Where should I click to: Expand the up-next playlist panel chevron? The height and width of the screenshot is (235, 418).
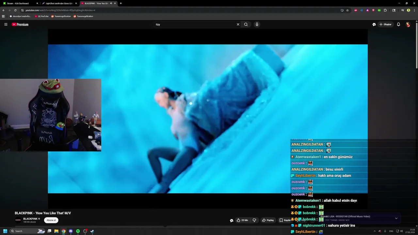(x=396, y=218)
